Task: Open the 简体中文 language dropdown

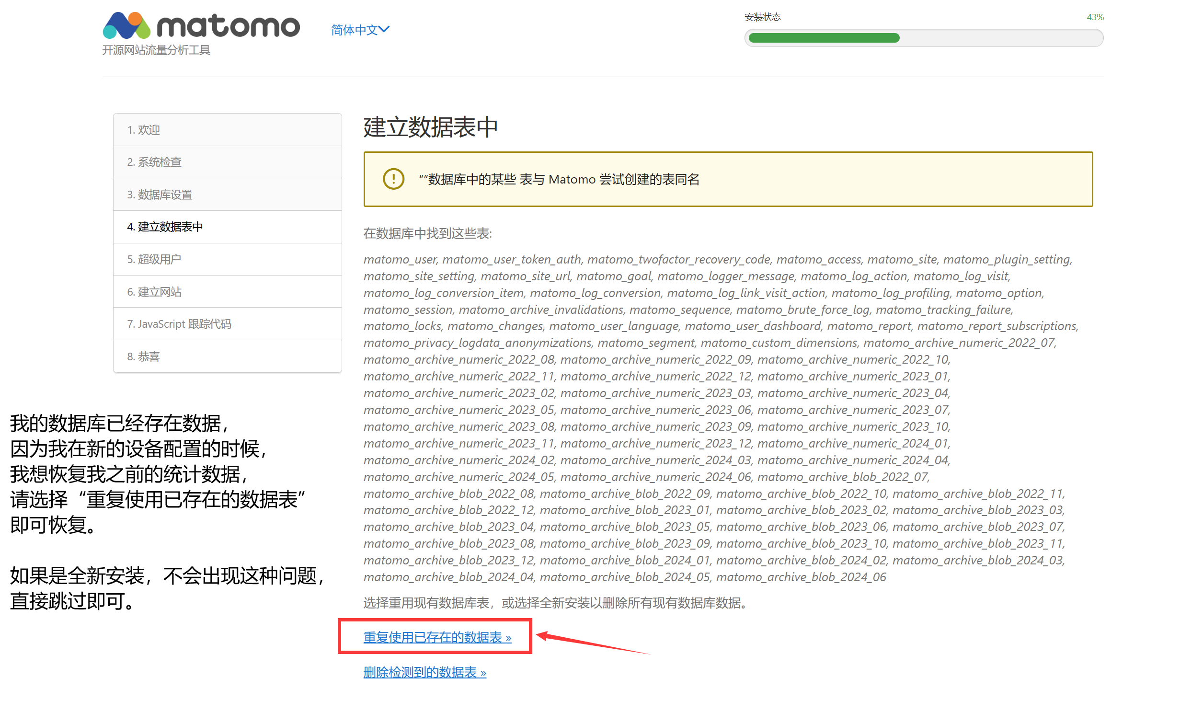Action: 355,30
